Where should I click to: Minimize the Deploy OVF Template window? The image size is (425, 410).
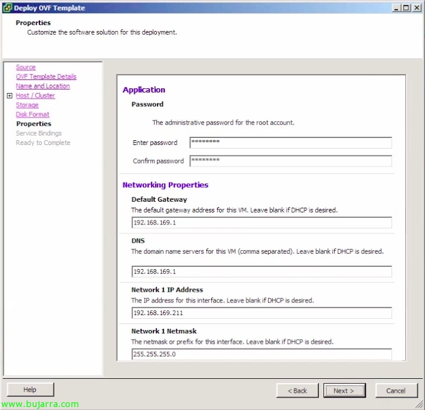pos(396,8)
